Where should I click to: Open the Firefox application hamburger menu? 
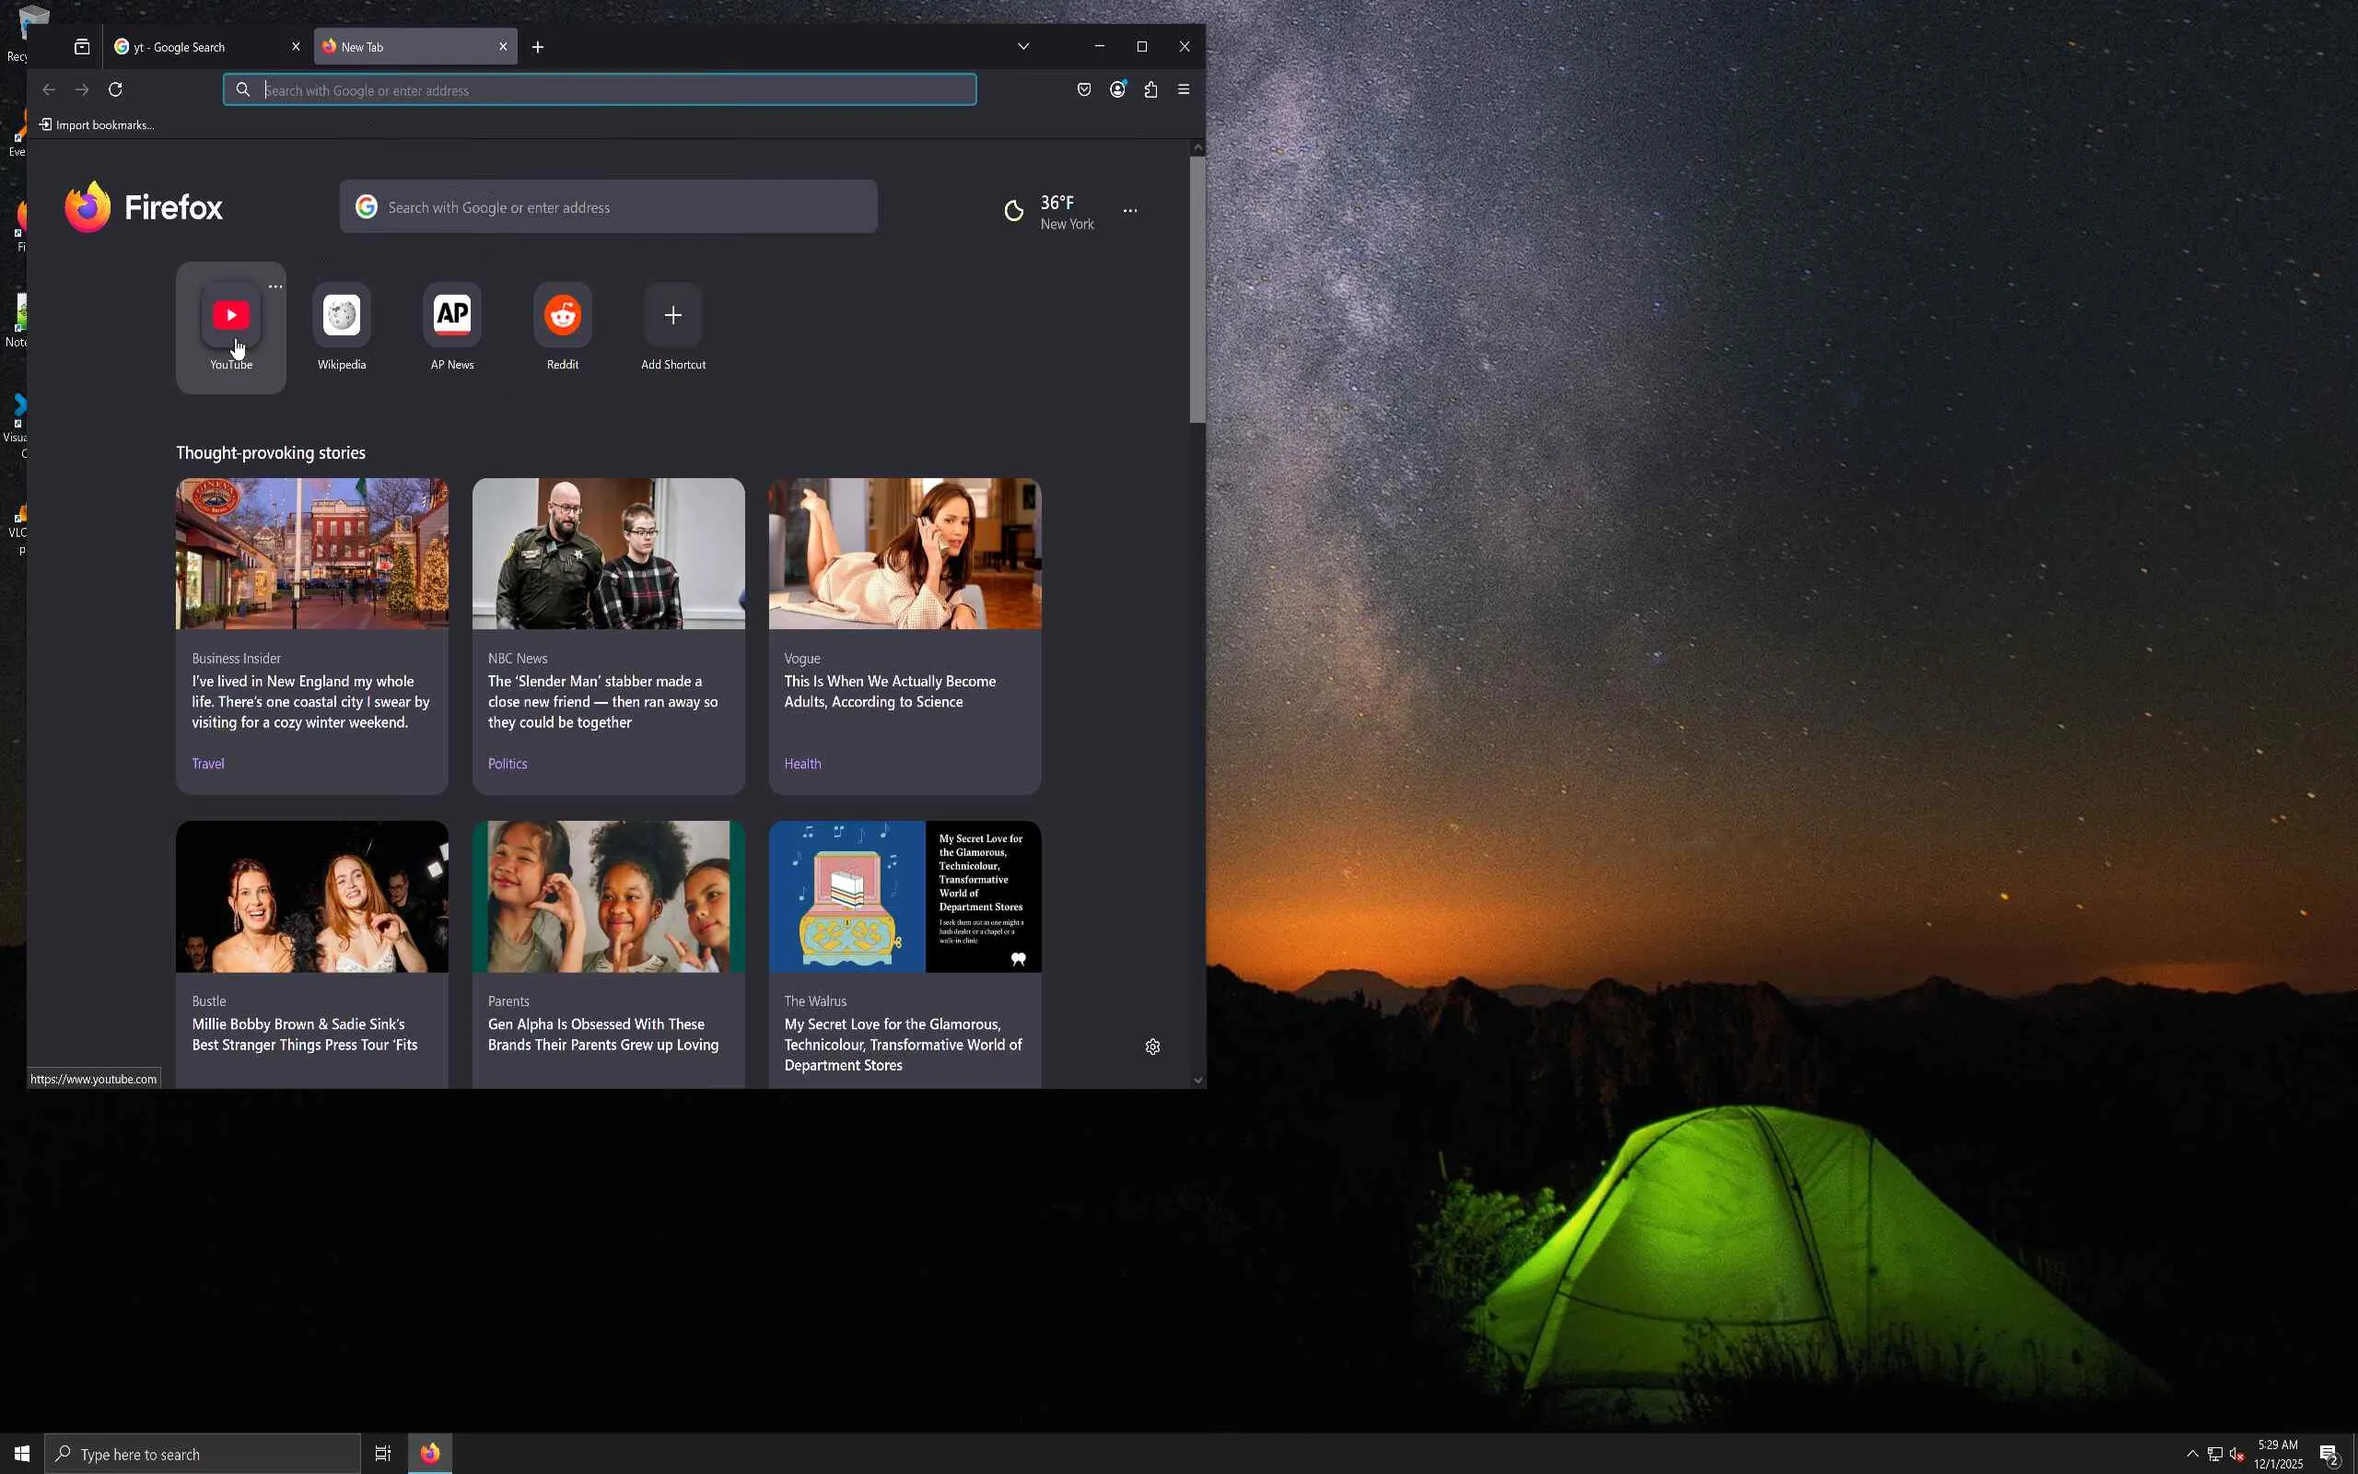click(x=1184, y=89)
